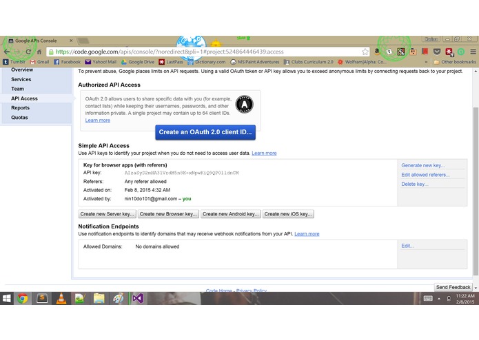Open Chrome from the taskbar
Screen dimensions: 479x340
pos(22,299)
